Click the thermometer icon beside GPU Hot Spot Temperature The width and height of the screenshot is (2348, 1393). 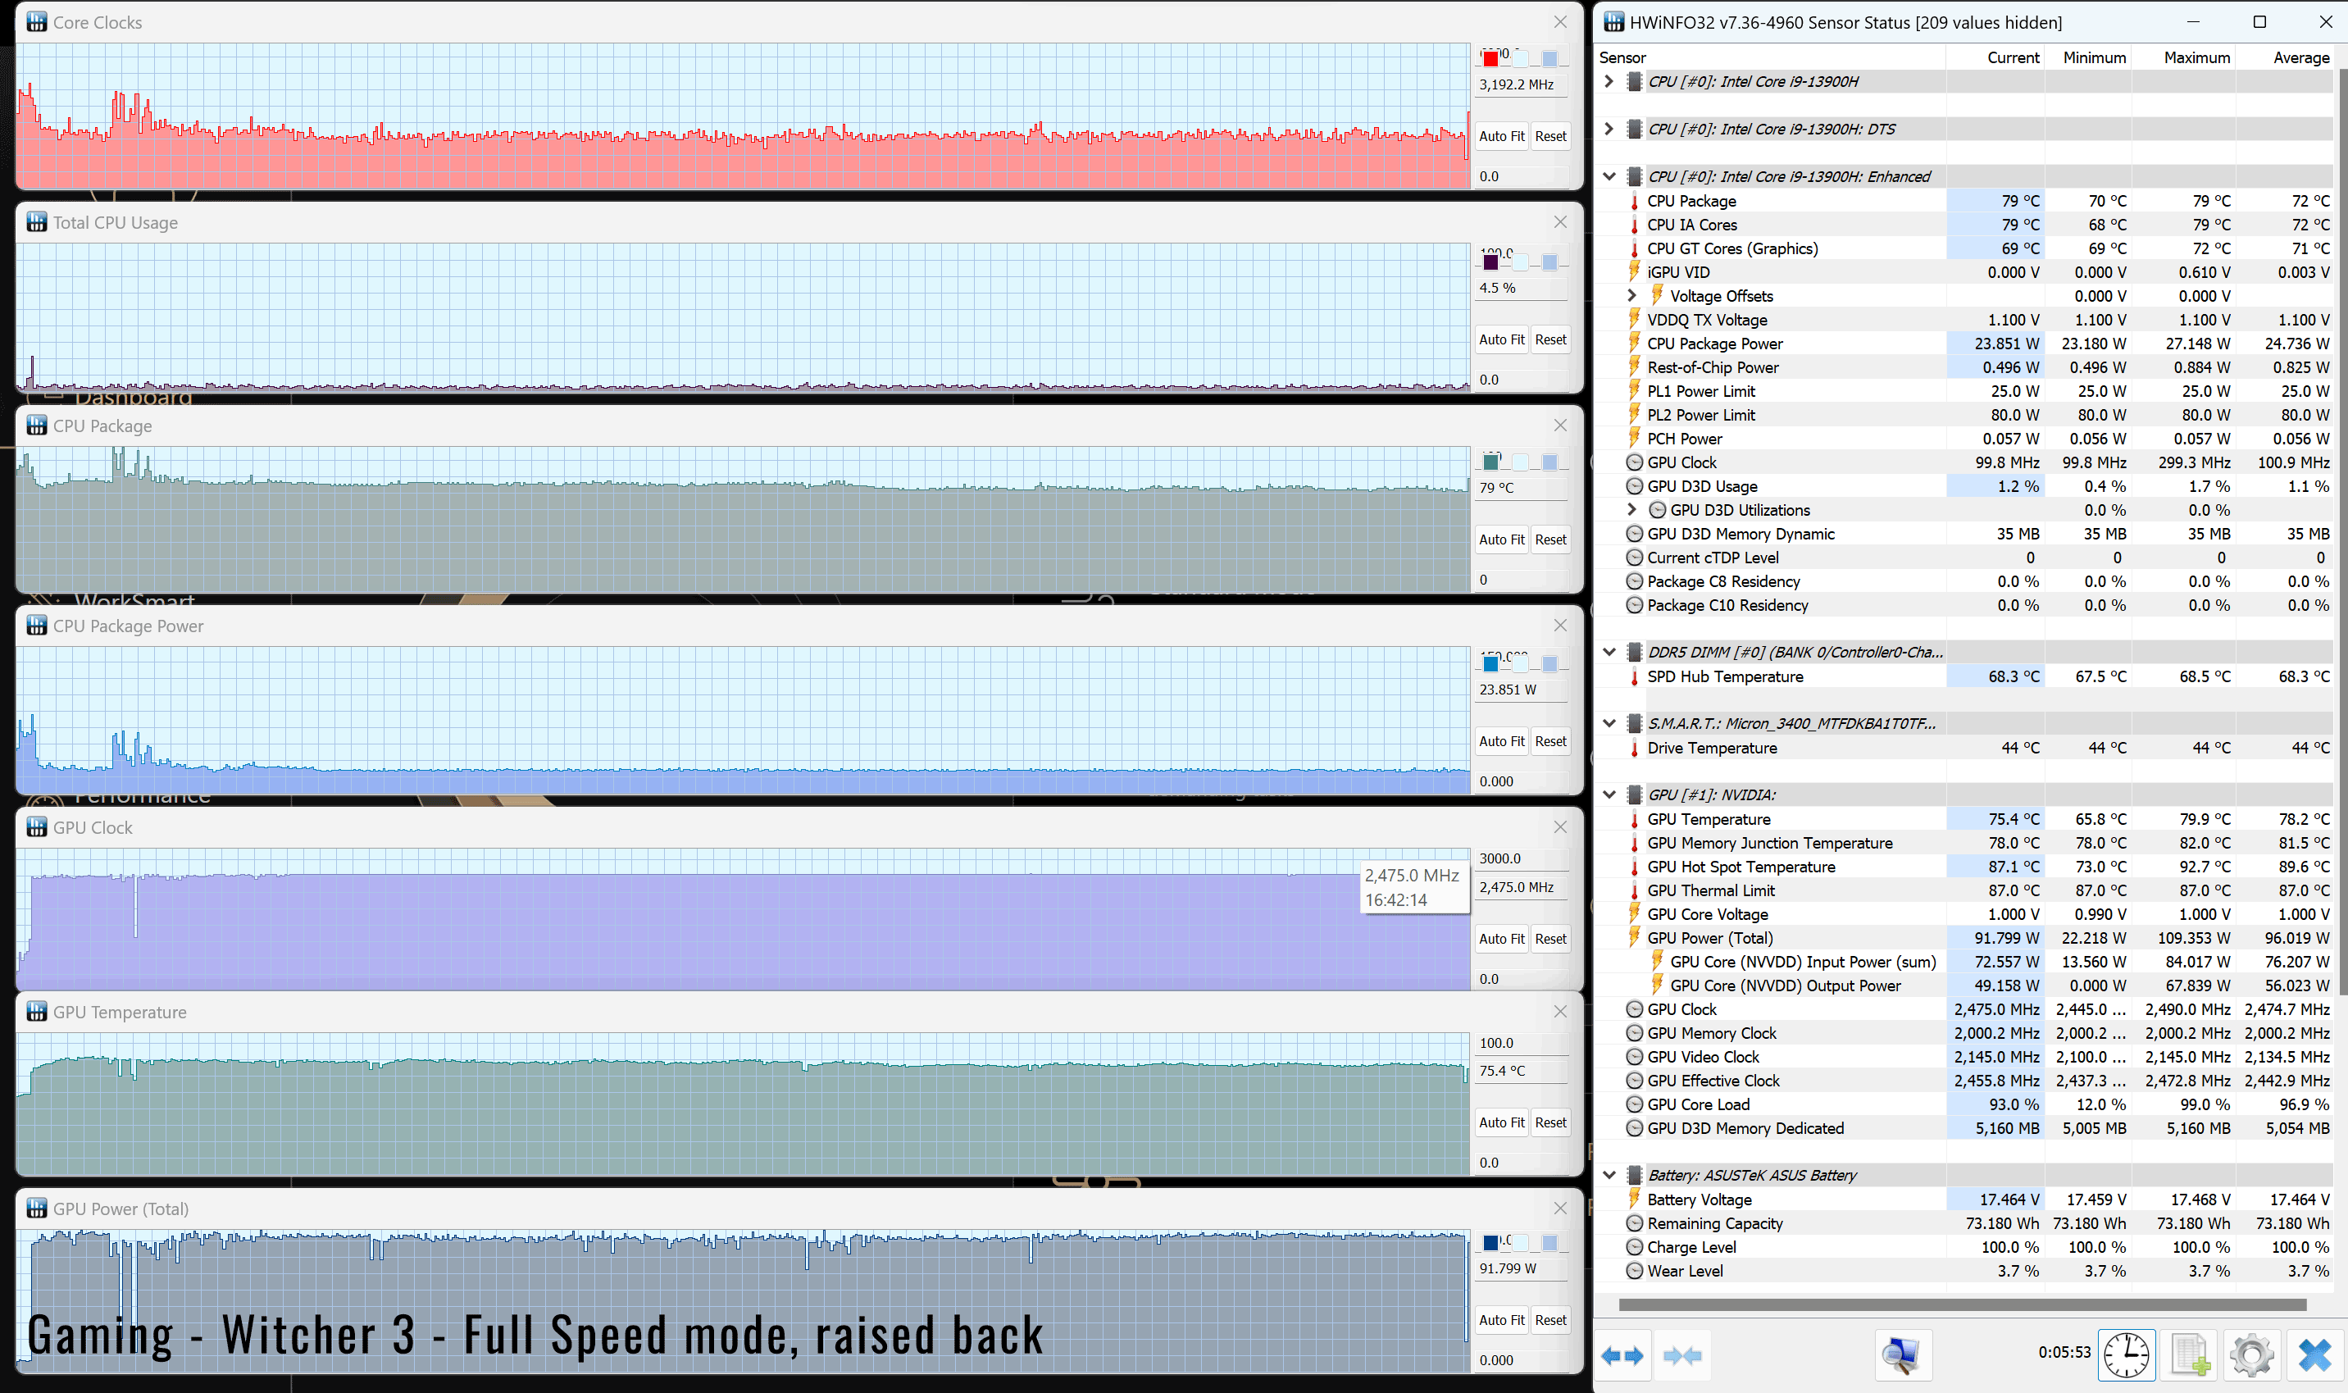coord(1634,867)
